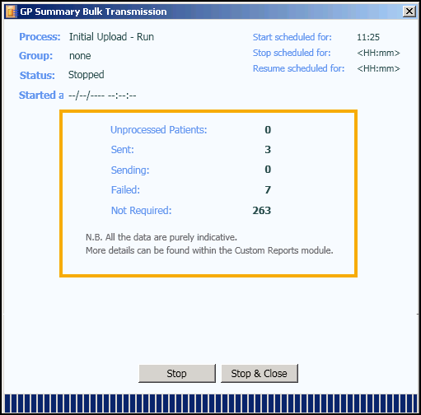The width and height of the screenshot is (421, 415).
Task: Click the GP Summary title bar icon
Action: pos(12,12)
